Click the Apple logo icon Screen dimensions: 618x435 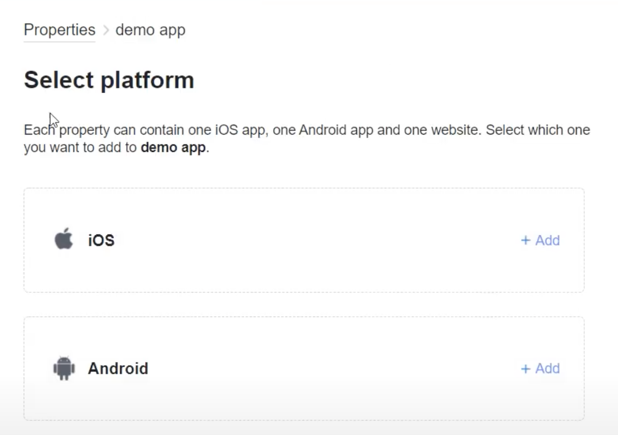(x=64, y=239)
